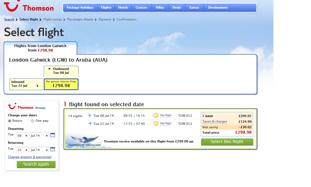Open the Hotels menu item
Screen dimensions: 311x187
tap(123, 8)
